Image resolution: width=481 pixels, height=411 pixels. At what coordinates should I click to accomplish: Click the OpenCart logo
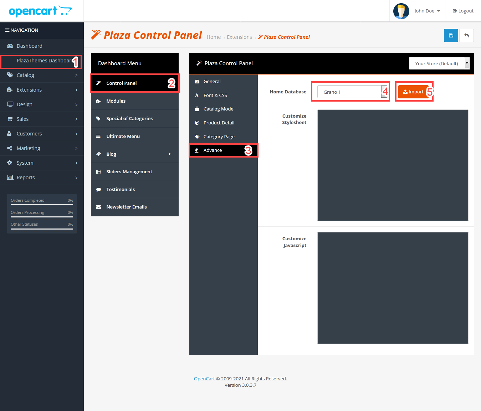pyautogui.click(x=40, y=11)
